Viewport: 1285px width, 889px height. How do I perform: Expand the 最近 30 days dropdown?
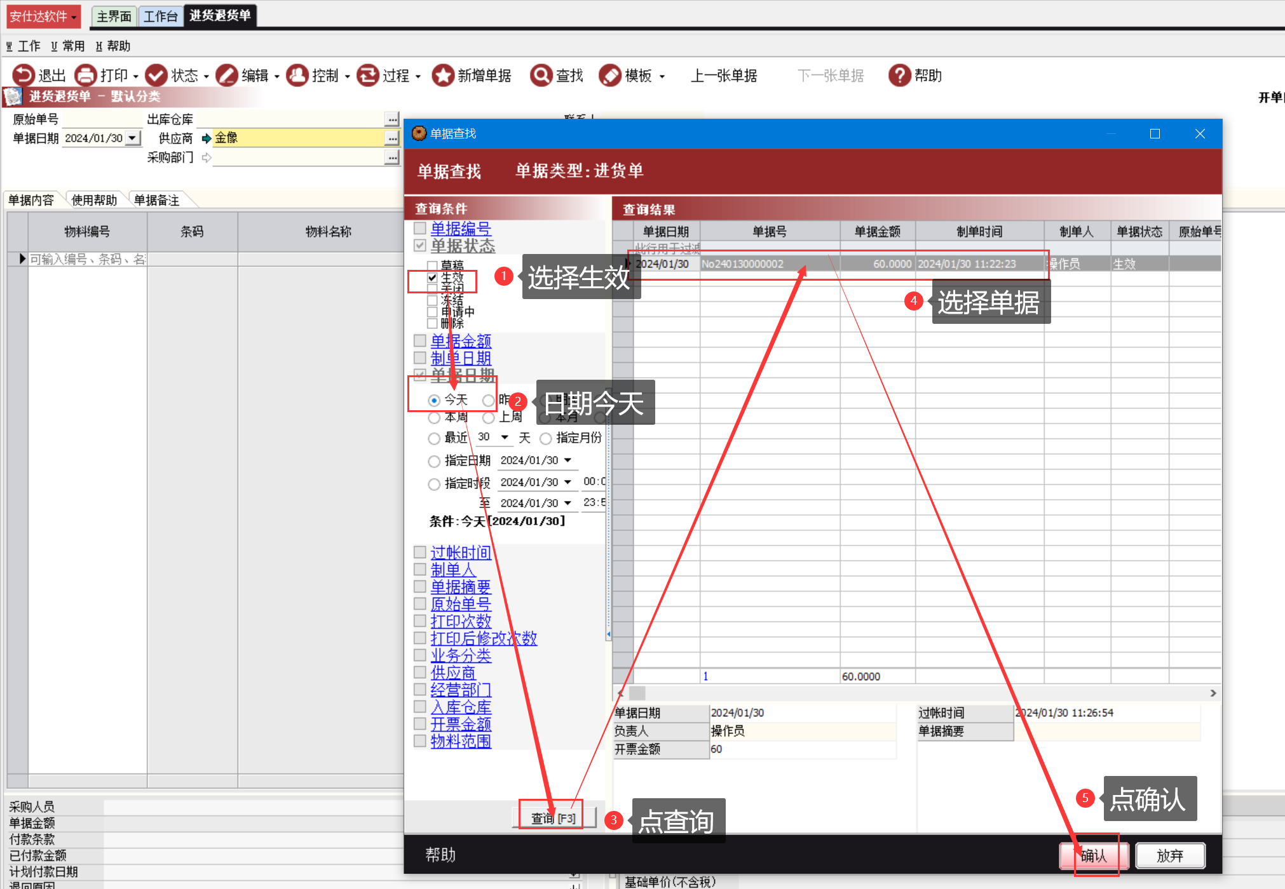(x=505, y=438)
